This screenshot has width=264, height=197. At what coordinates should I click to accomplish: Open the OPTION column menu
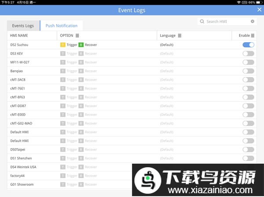coord(77,36)
